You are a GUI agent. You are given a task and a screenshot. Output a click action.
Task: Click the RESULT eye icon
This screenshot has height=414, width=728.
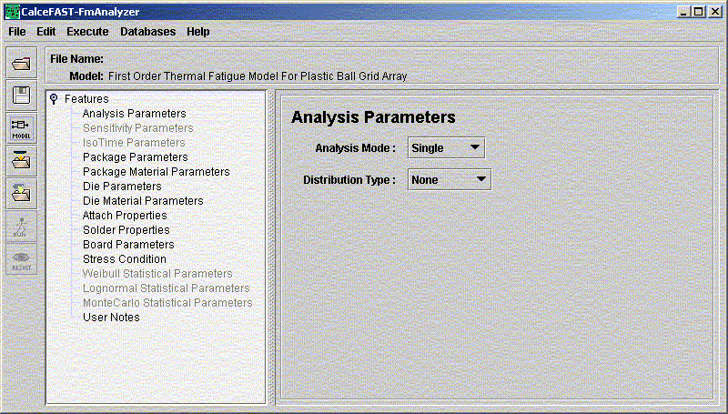(x=23, y=258)
